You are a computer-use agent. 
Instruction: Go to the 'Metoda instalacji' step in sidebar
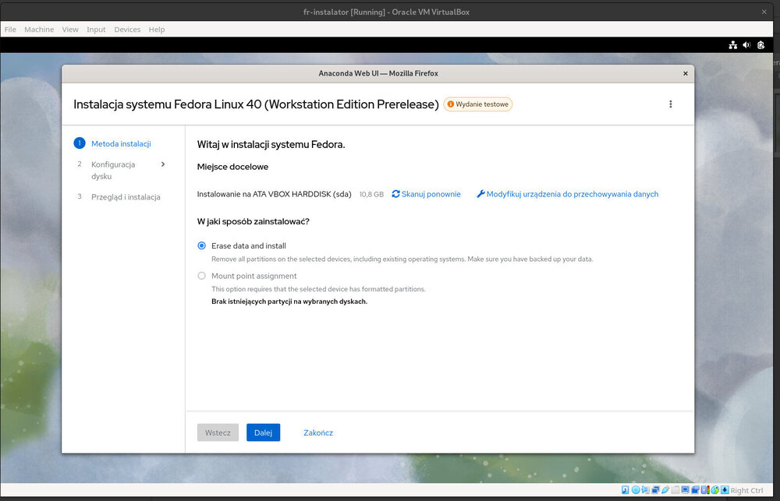[121, 143]
